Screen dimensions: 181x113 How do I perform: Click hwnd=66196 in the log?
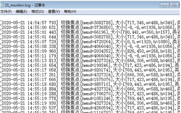94,32
